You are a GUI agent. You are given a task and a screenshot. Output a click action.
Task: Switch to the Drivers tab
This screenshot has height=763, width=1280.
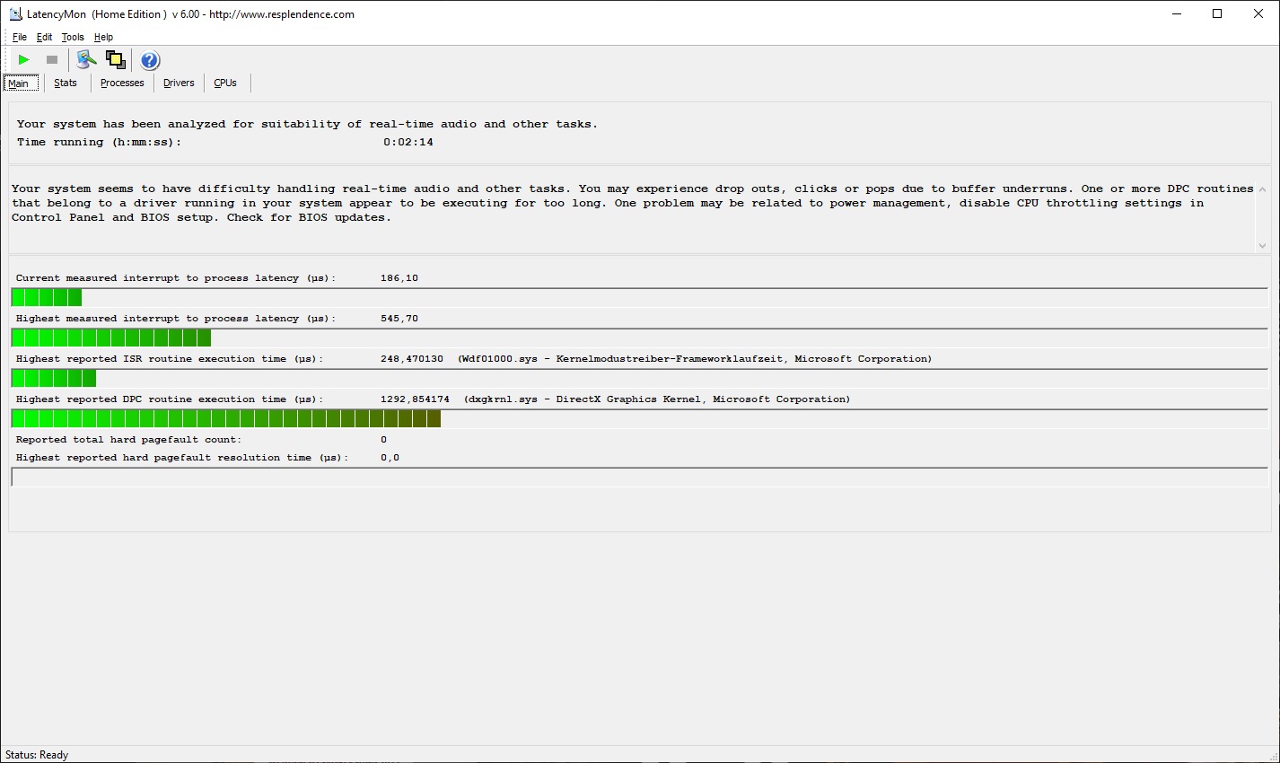tap(179, 83)
